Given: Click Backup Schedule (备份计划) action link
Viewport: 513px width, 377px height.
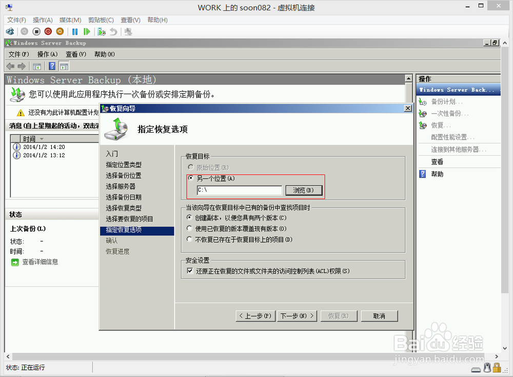Looking at the screenshot, I should [x=447, y=101].
